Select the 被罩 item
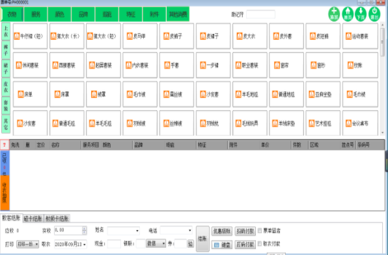This screenshot has width=388, height=255. coord(104,94)
